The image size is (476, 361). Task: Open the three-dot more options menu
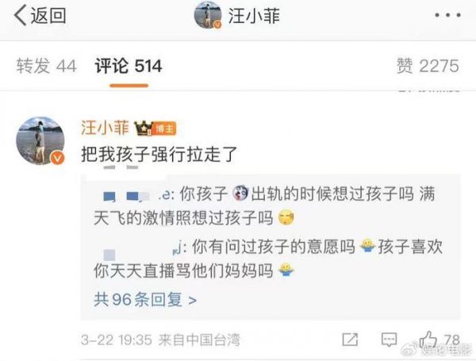point(448,15)
